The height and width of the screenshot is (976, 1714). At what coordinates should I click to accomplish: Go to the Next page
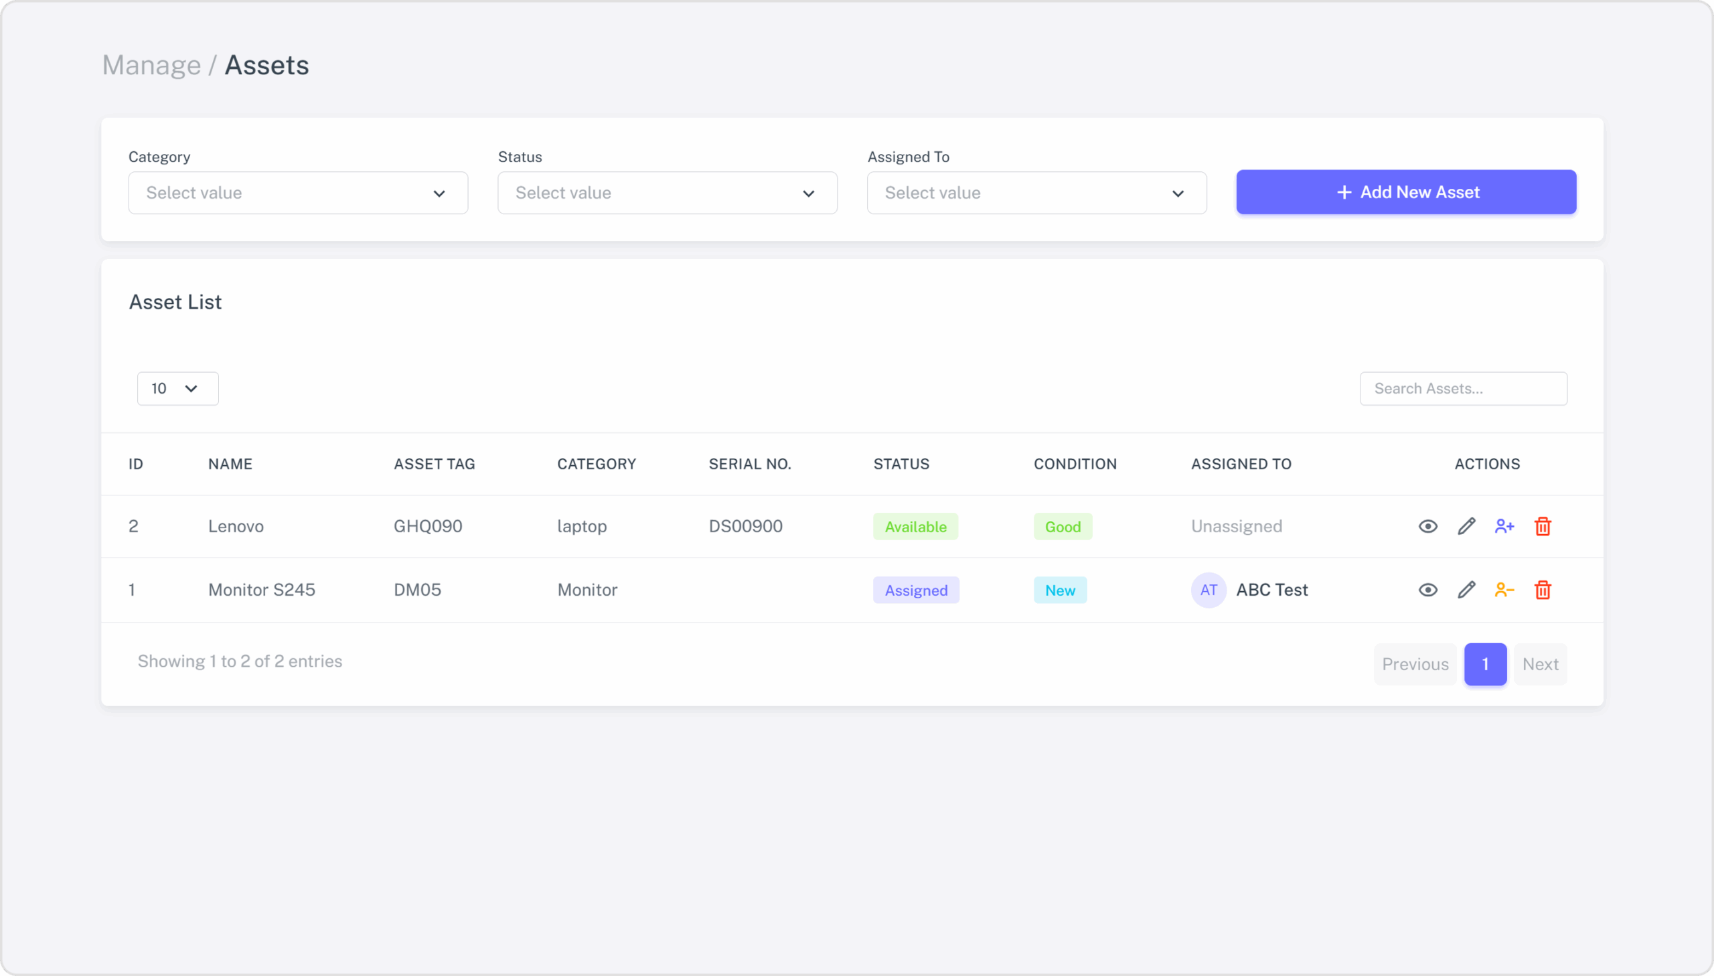point(1541,664)
